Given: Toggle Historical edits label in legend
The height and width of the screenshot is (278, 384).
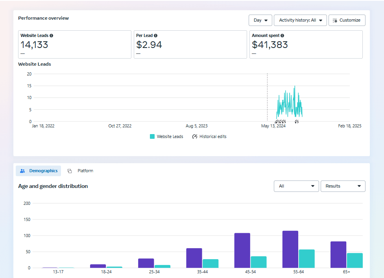Looking at the screenshot, I should [213, 137].
